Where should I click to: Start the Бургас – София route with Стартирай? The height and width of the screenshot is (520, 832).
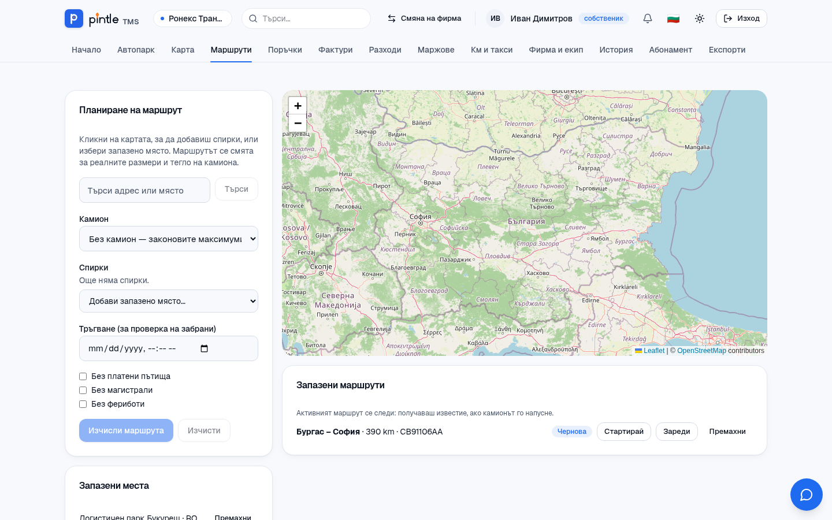pyautogui.click(x=623, y=432)
